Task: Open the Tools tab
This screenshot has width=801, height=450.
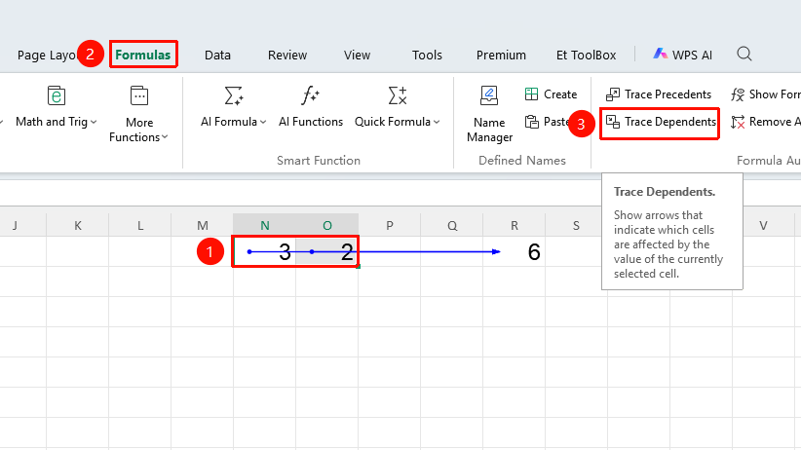Action: (427, 55)
